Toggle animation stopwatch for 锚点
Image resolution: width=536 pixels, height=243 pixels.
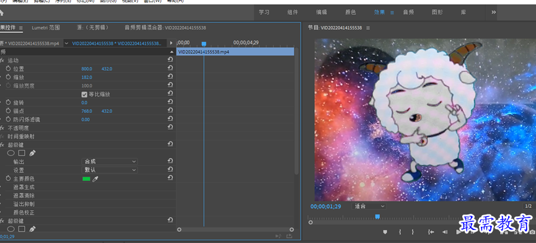point(9,111)
